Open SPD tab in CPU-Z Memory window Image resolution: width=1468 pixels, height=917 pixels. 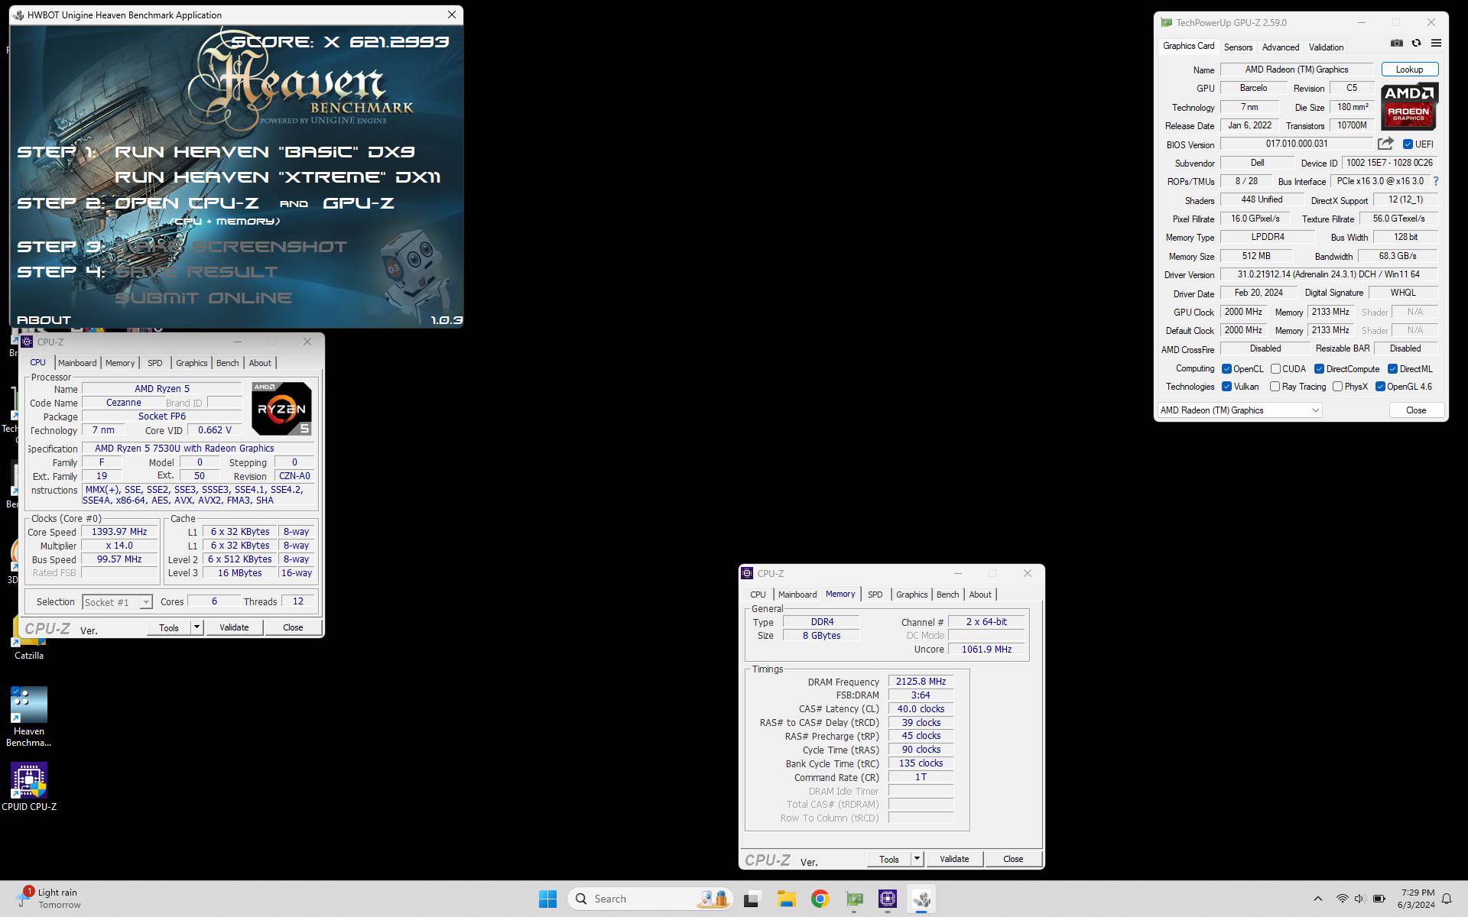[875, 595]
